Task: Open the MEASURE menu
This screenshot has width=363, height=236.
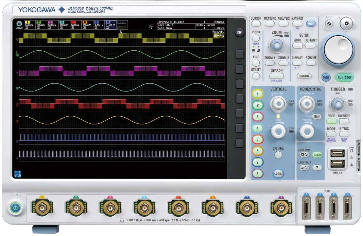Action: (x=270, y=24)
